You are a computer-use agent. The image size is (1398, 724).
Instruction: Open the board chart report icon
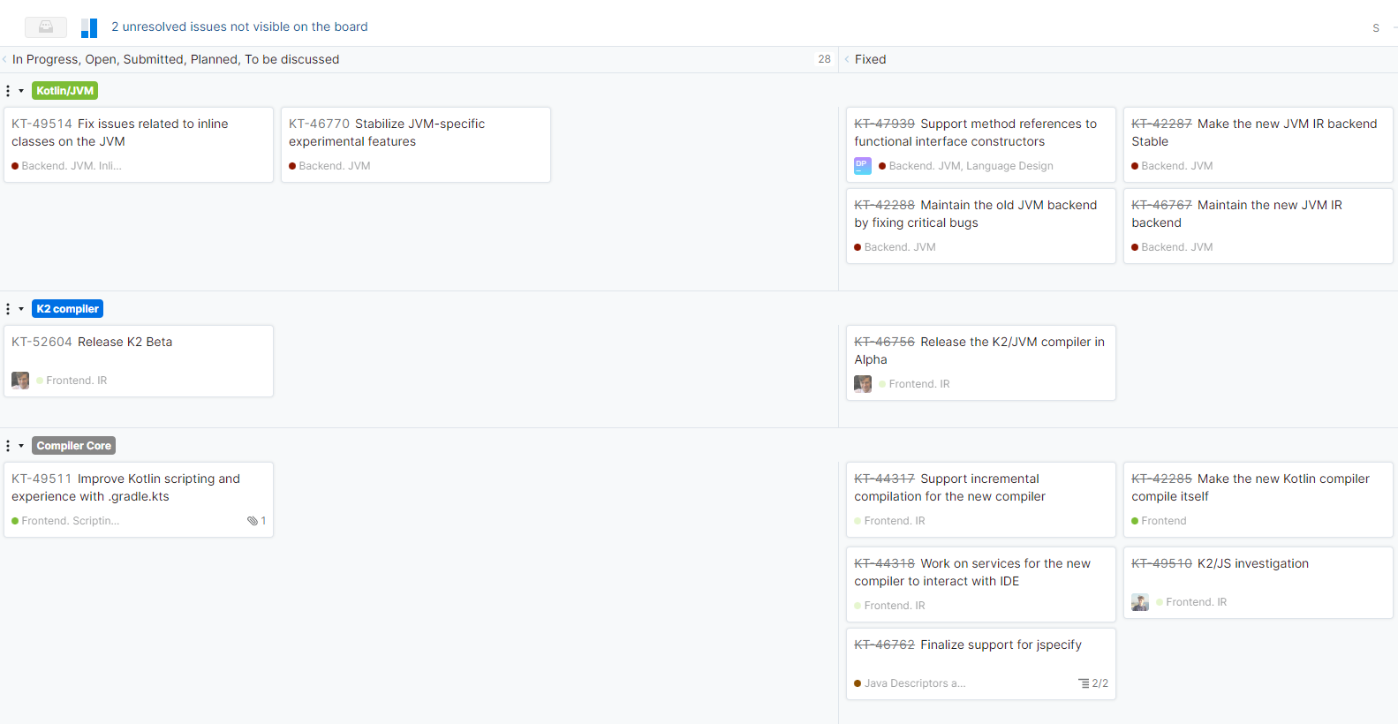[89, 28]
